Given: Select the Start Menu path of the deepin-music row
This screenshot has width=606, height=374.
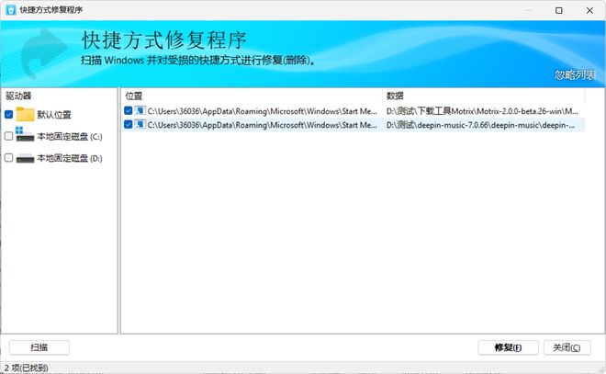Looking at the screenshot, I should [263, 125].
